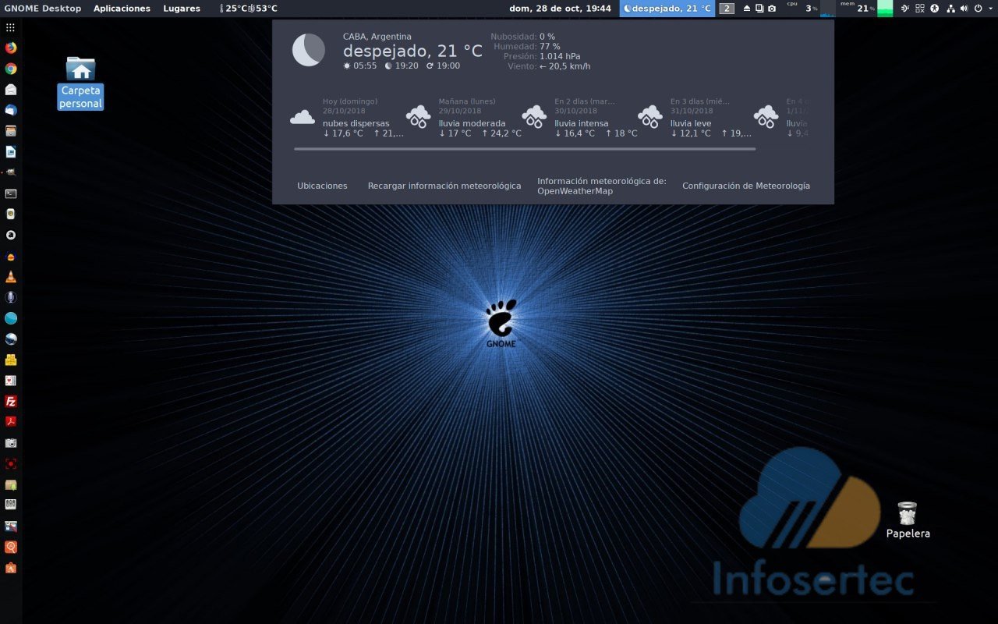Image resolution: width=998 pixels, height=624 pixels.
Task: Show all applications grid
Action: pyautogui.click(x=11, y=27)
